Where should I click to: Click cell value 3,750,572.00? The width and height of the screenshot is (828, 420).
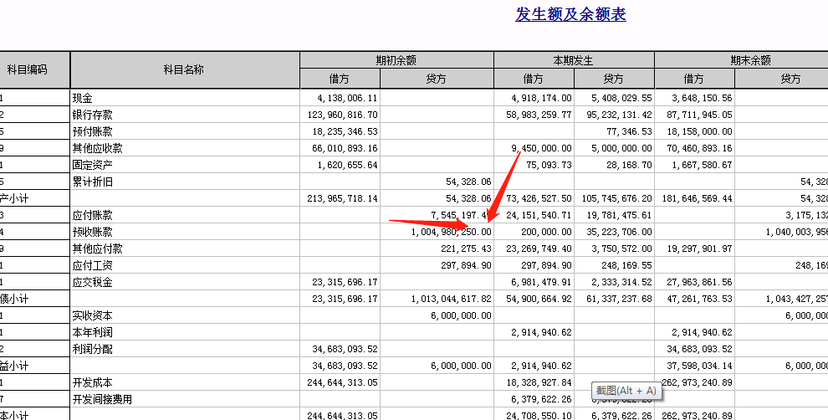621,248
